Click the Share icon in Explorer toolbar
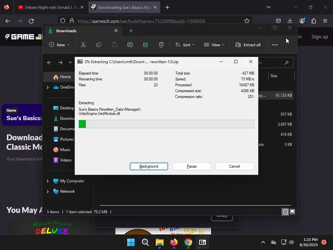The width and height of the screenshot is (333, 250). click(x=146, y=45)
